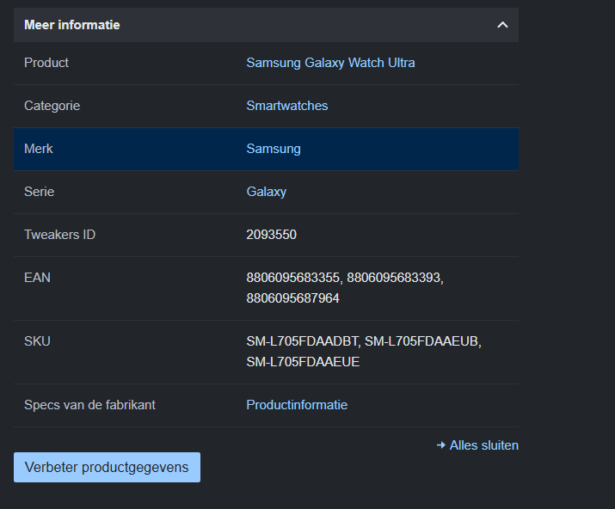Screen dimensions: 615x509
Task: Click the Specs van de fabrikant label
Action: pyautogui.click(x=89, y=405)
